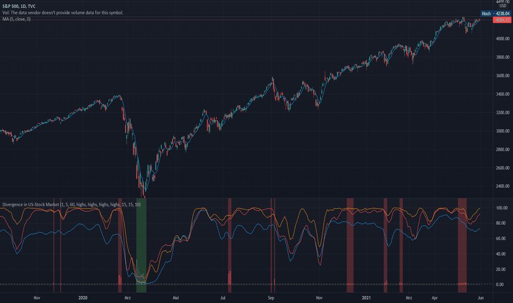Click the Vol data vendor notice legend
513x303 pixels.
coord(63,13)
